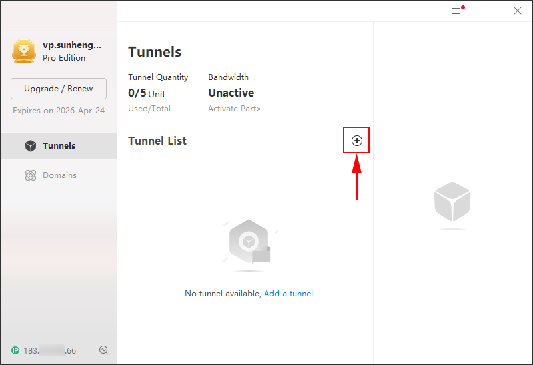Click the Domains atom icon in sidebar
Image resolution: width=533 pixels, height=365 pixels.
pos(31,175)
